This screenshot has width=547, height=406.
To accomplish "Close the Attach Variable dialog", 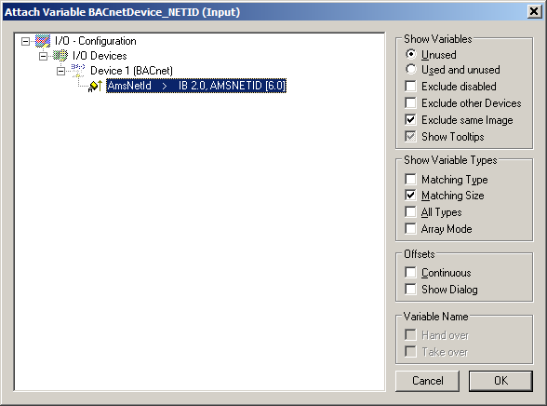I will click(534, 11).
